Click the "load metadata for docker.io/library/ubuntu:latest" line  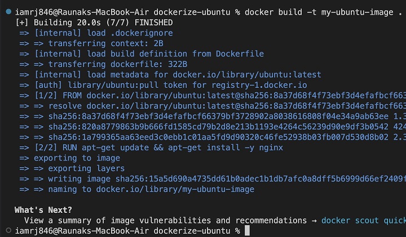(178, 74)
